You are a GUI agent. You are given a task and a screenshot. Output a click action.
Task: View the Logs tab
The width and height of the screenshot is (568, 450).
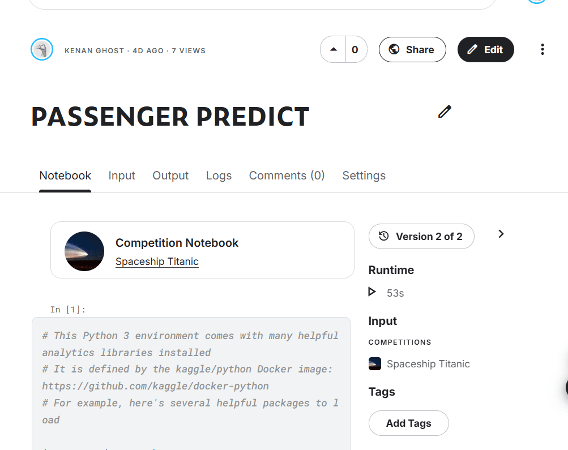click(x=219, y=175)
